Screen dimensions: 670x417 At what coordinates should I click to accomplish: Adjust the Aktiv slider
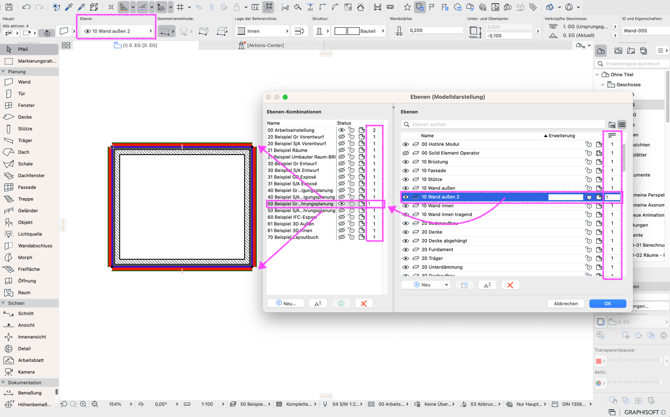pyautogui.click(x=636, y=383)
